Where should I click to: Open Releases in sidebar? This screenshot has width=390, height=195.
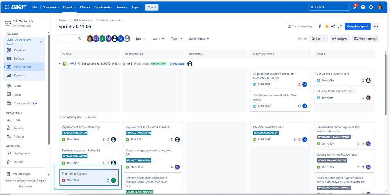[24, 136]
